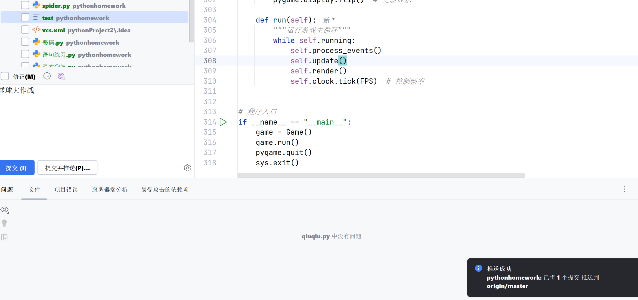Open the 服务器端分析 tab
The width and height of the screenshot is (638, 300).
(110, 190)
